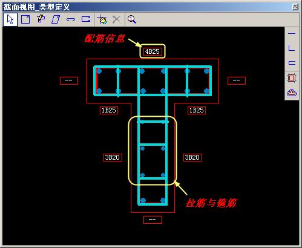Select the straight line section shape
The width and height of the screenshot is (302, 248).
(x=292, y=33)
